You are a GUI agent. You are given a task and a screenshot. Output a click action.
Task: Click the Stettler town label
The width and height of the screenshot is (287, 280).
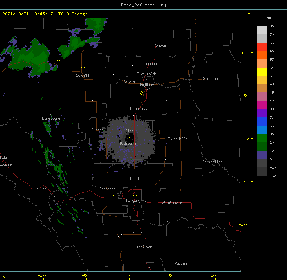[211, 79]
